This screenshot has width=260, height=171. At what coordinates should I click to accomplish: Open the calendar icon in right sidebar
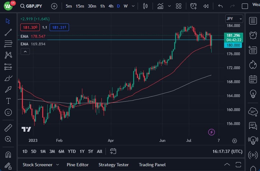[253, 79]
